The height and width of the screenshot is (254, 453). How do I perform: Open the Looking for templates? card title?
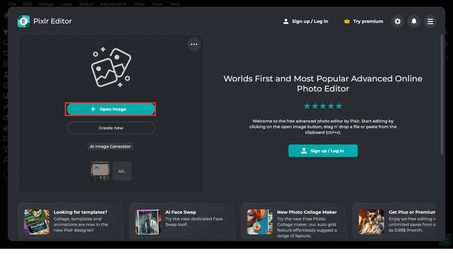pyautogui.click(x=80, y=212)
